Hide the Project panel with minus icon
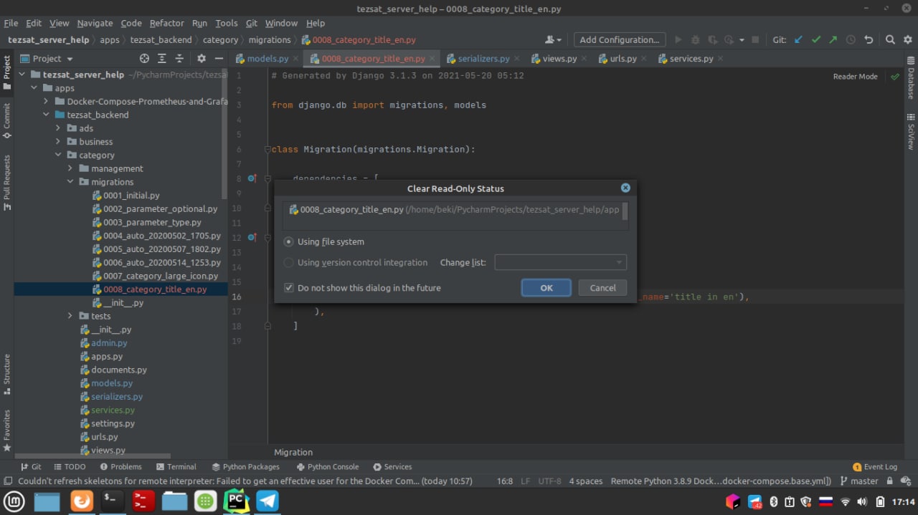 (219, 59)
